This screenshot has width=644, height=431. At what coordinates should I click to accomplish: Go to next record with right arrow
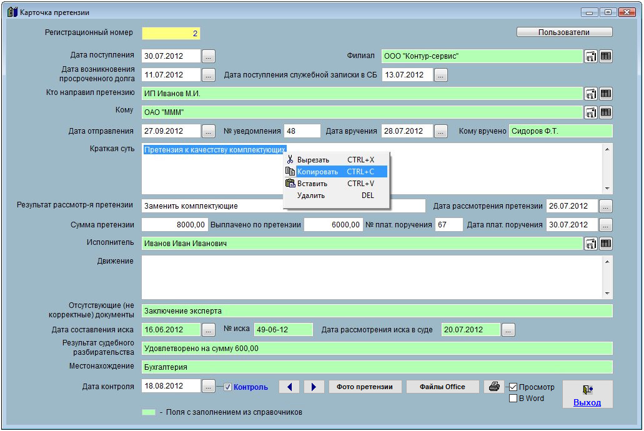[314, 387]
